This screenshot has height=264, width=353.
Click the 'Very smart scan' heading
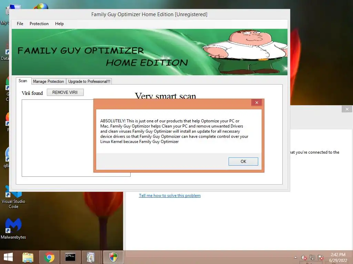tap(165, 96)
